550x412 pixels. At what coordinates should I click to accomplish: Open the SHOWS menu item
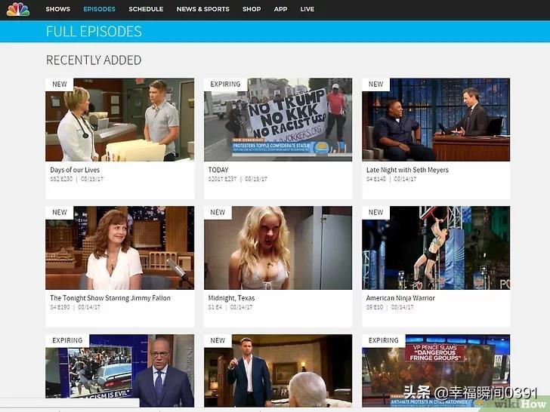pos(58,9)
